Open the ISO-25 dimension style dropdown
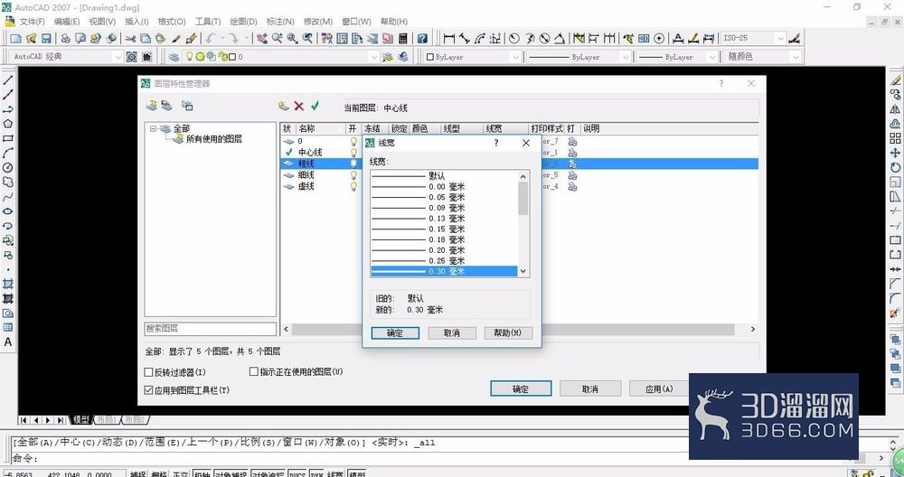Screen dimensions: 904x477 point(781,39)
